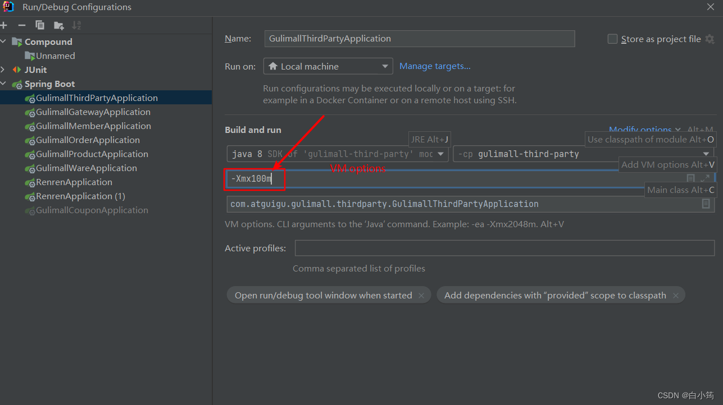Select GulimallProductApplication configuration
Image resolution: width=723 pixels, height=405 pixels.
[106, 154]
